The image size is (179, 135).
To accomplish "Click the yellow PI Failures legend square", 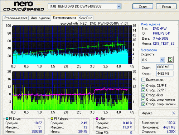I will click(x=52, y=119).
